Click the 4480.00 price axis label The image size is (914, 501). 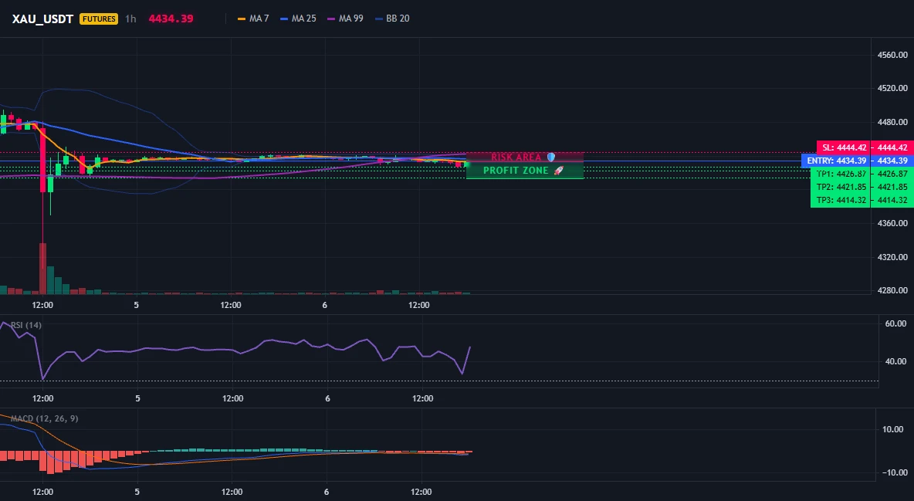[x=892, y=122]
